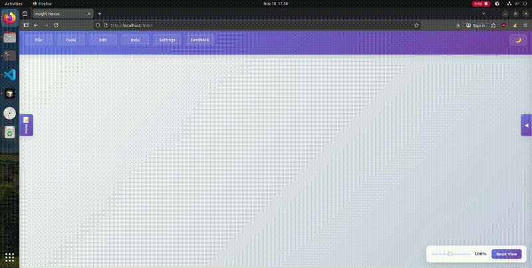The image size is (532, 268).
Task: Open the Help menu
Action: [135, 40]
